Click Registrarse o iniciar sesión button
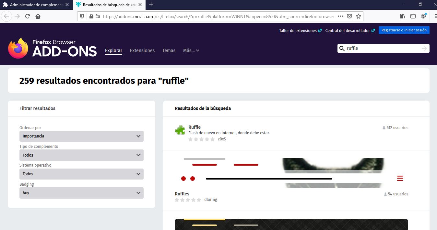Screen dimensions: 437x230 (x=404, y=30)
